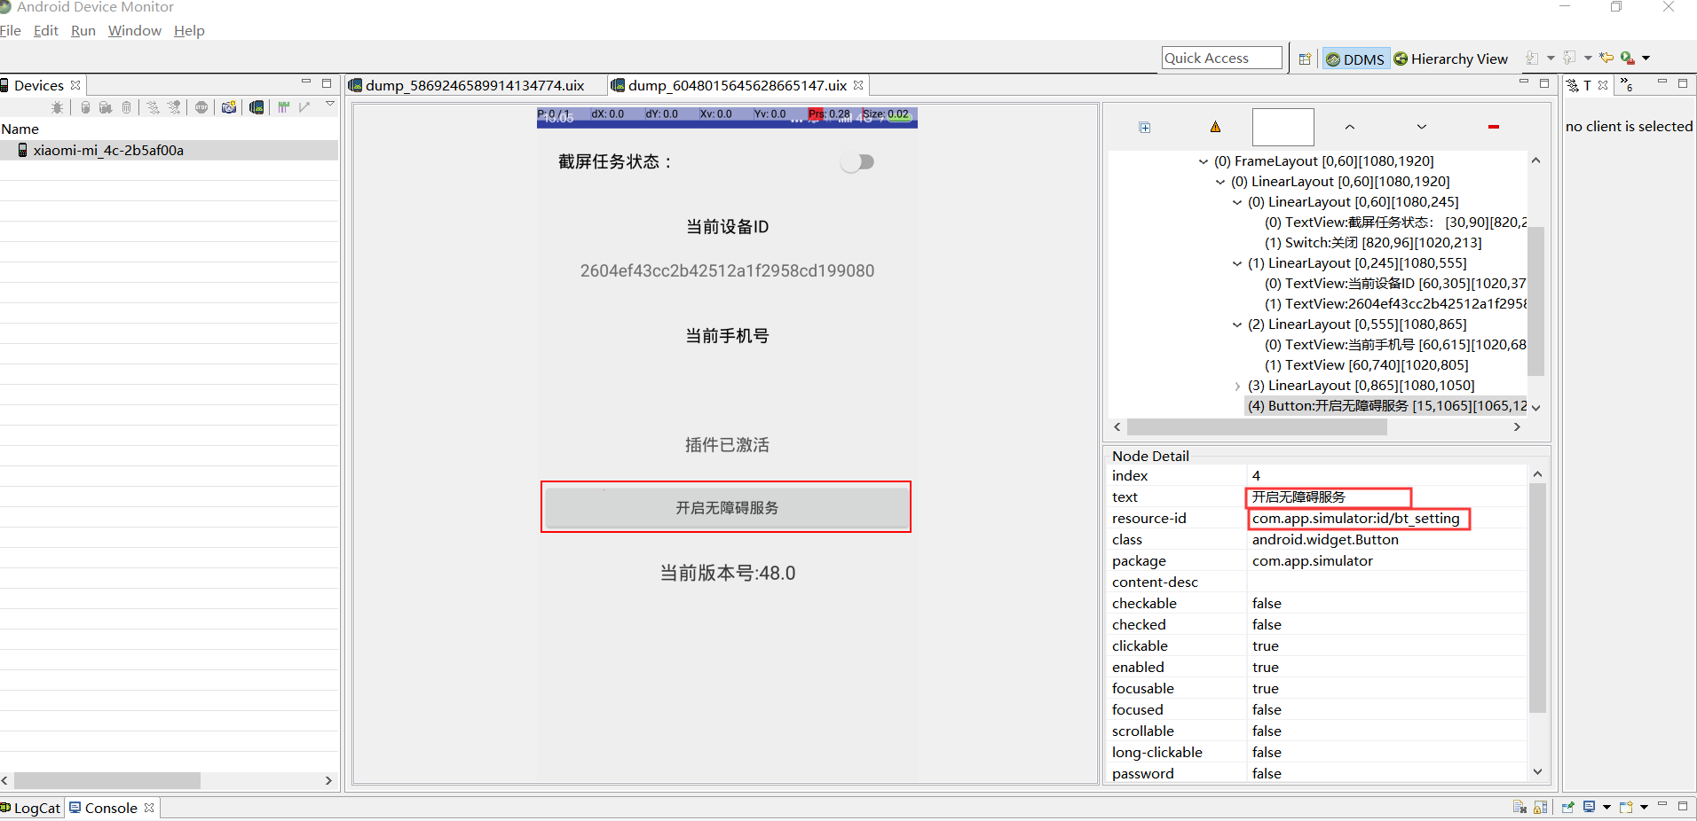Screen dimensions: 1697x821
Task: Click the red minus clear-search icon
Action: click(1494, 127)
